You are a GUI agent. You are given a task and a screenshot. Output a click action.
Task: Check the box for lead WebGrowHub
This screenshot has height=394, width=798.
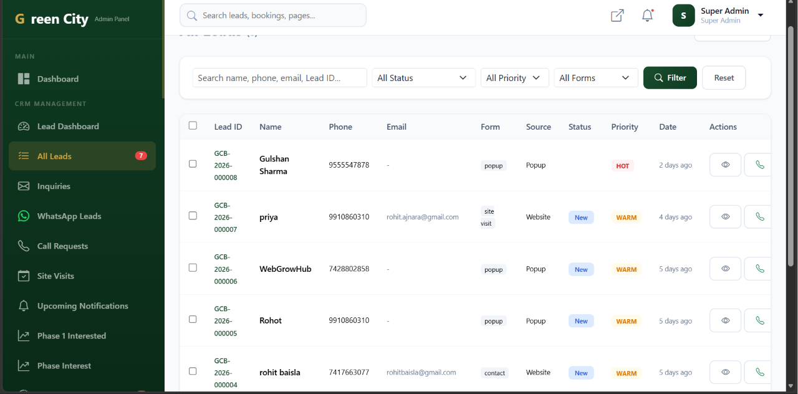click(x=193, y=267)
